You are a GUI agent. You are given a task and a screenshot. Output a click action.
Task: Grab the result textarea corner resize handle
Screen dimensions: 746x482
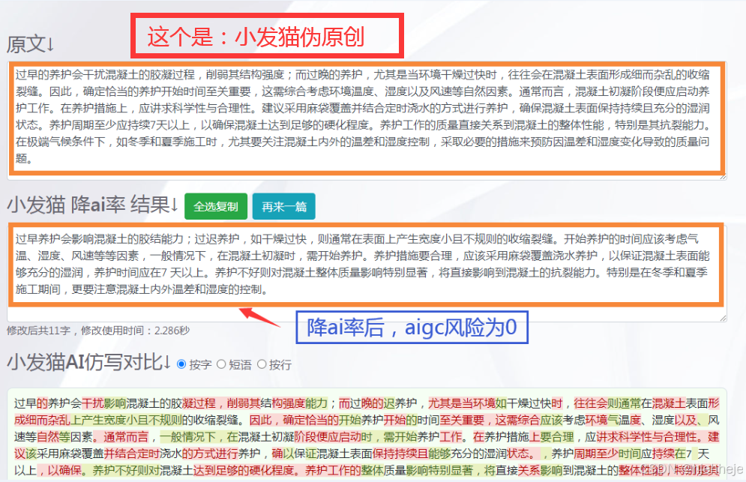pos(724,318)
